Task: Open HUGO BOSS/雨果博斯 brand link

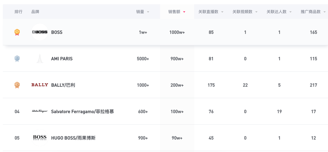Action: pyautogui.click(x=73, y=138)
